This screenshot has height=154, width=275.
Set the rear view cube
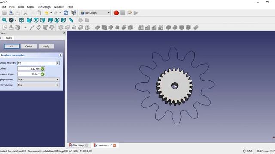click(50, 20)
